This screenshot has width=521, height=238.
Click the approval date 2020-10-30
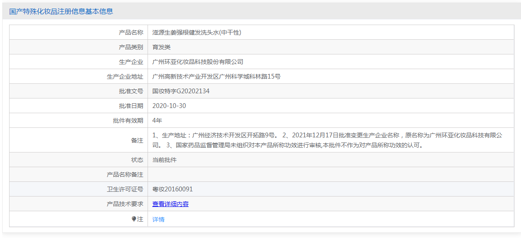click(169, 106)
